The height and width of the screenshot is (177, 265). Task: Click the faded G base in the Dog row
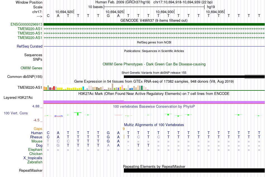[58, 146]
